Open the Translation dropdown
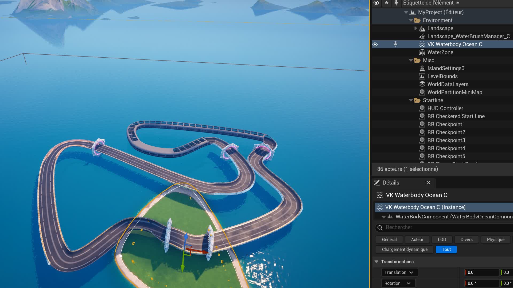The image size is (513, 288). tap(399, 272)
